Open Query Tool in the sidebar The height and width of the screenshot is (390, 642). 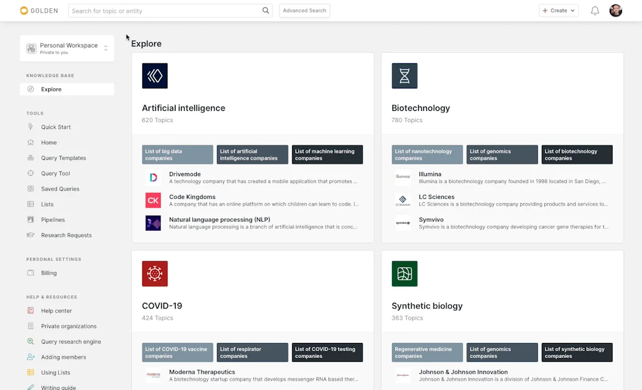(56, 174)
